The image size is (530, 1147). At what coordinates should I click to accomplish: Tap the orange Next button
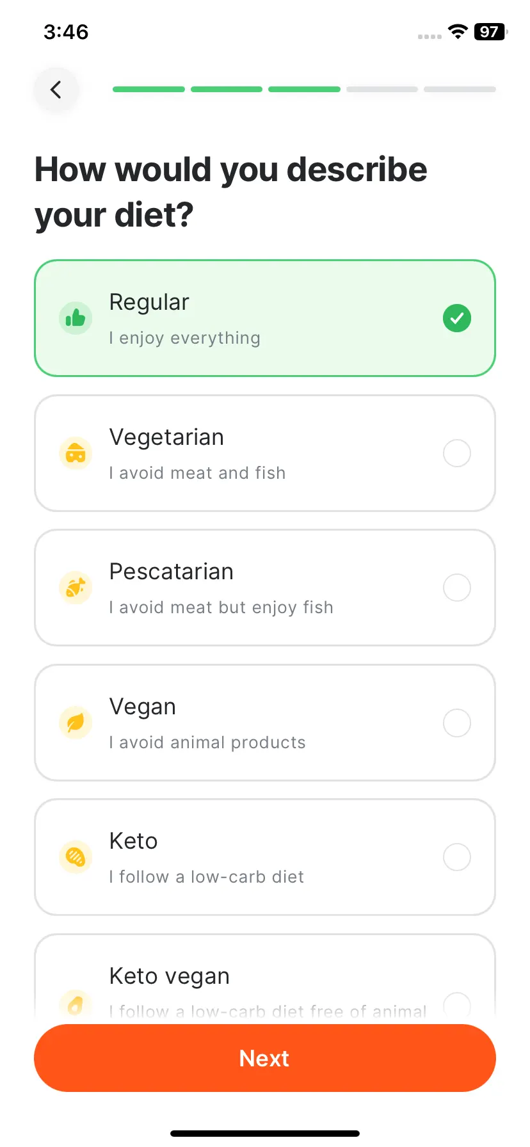click(265, 1058)
